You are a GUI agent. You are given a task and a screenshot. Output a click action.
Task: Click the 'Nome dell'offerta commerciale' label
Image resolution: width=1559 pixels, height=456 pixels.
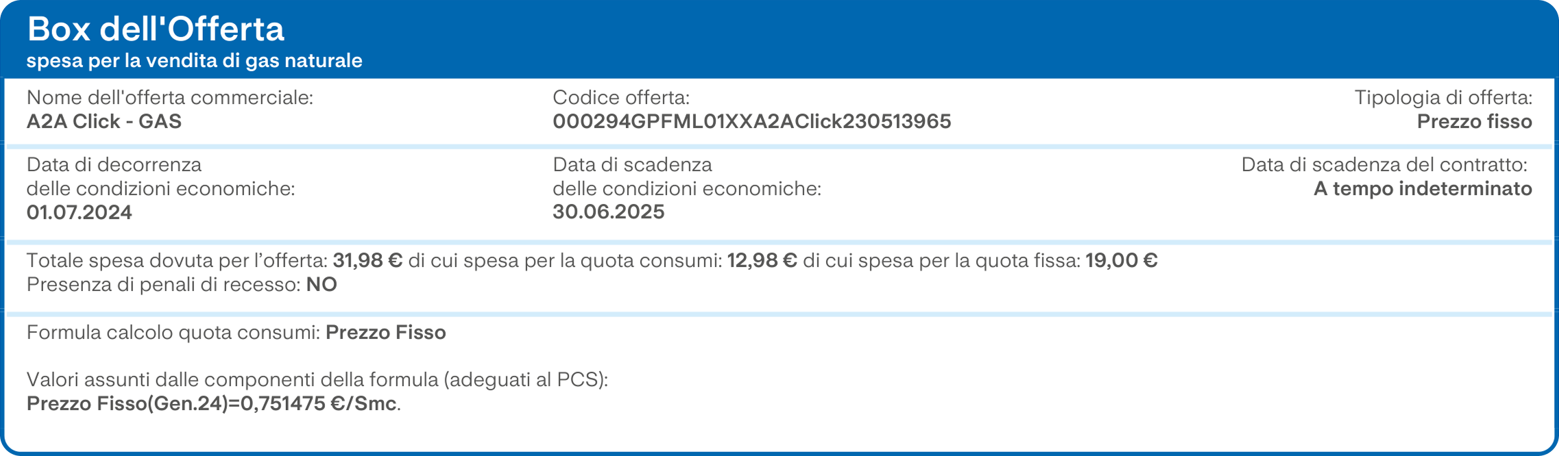click(x=170, y=98)
